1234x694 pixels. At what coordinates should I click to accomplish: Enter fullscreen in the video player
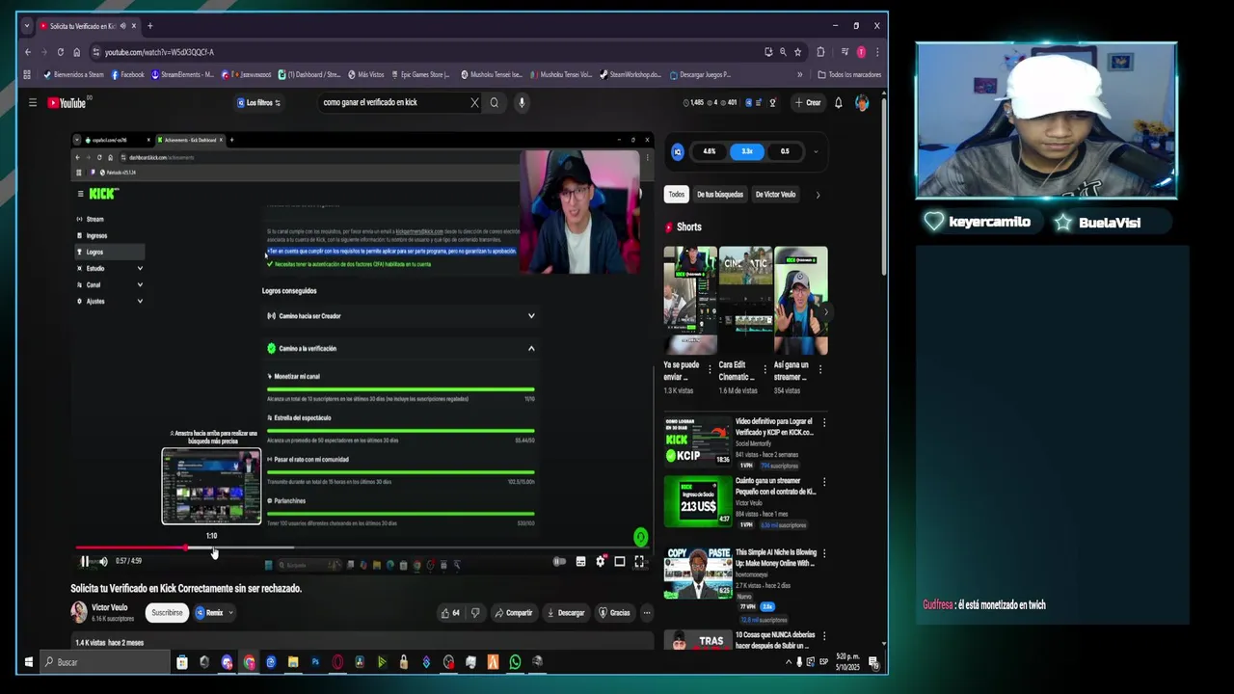point(639,561)
